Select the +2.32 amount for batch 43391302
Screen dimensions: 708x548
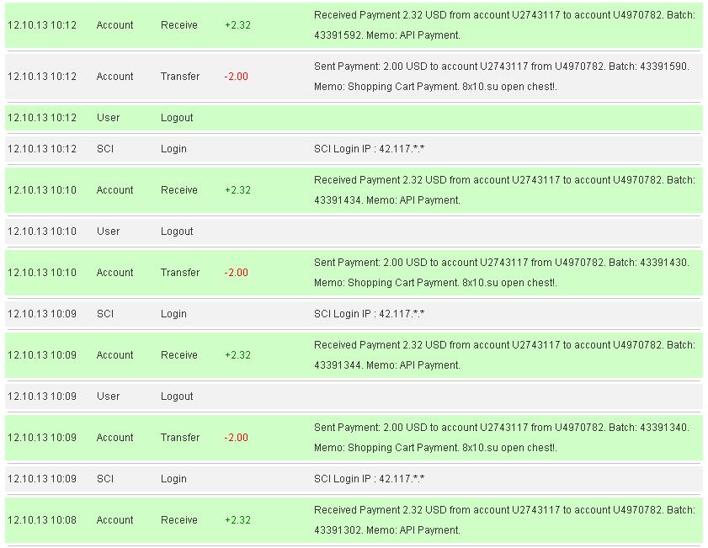[x=237, y=520]
